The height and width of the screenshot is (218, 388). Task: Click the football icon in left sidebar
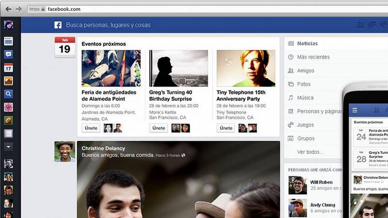pos(8,120)
